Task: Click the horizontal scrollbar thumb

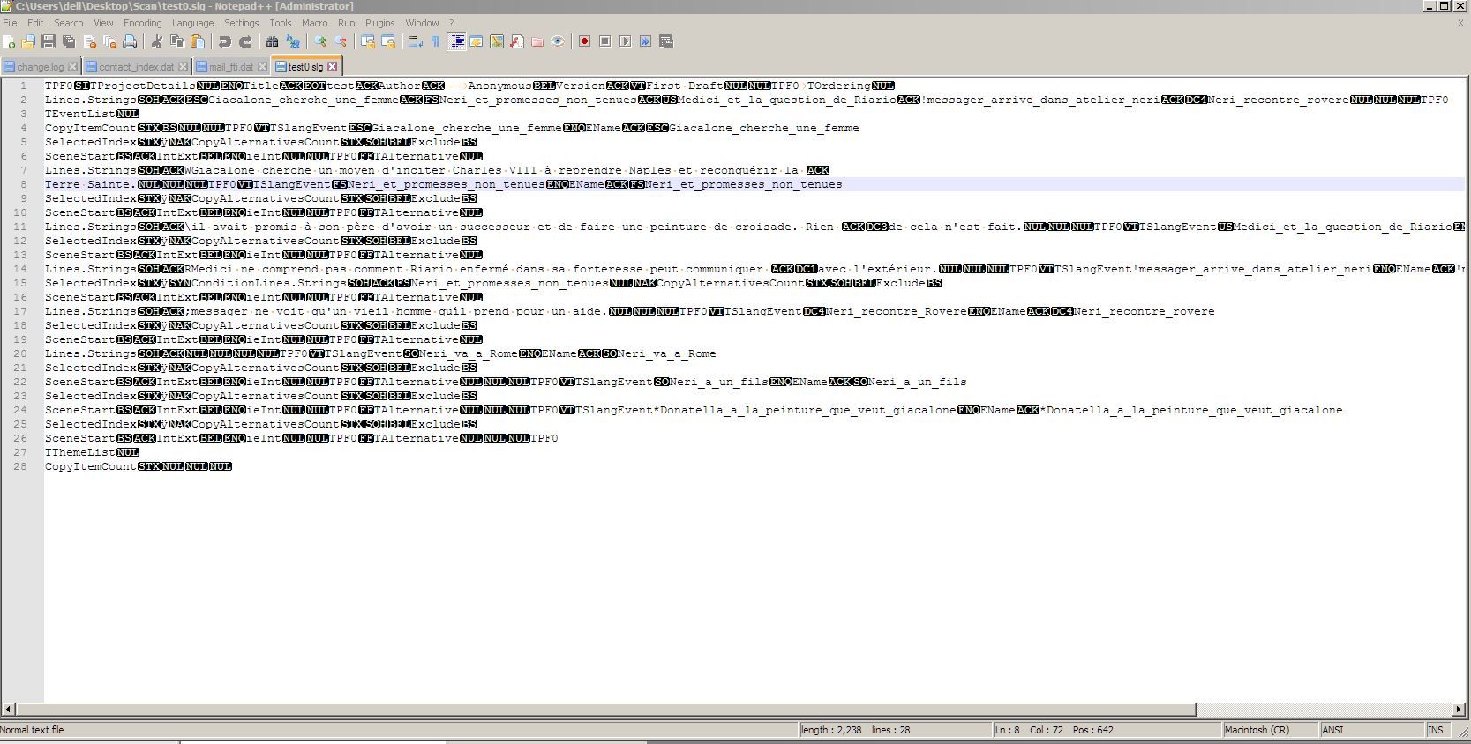Action: tap(606, 710)
